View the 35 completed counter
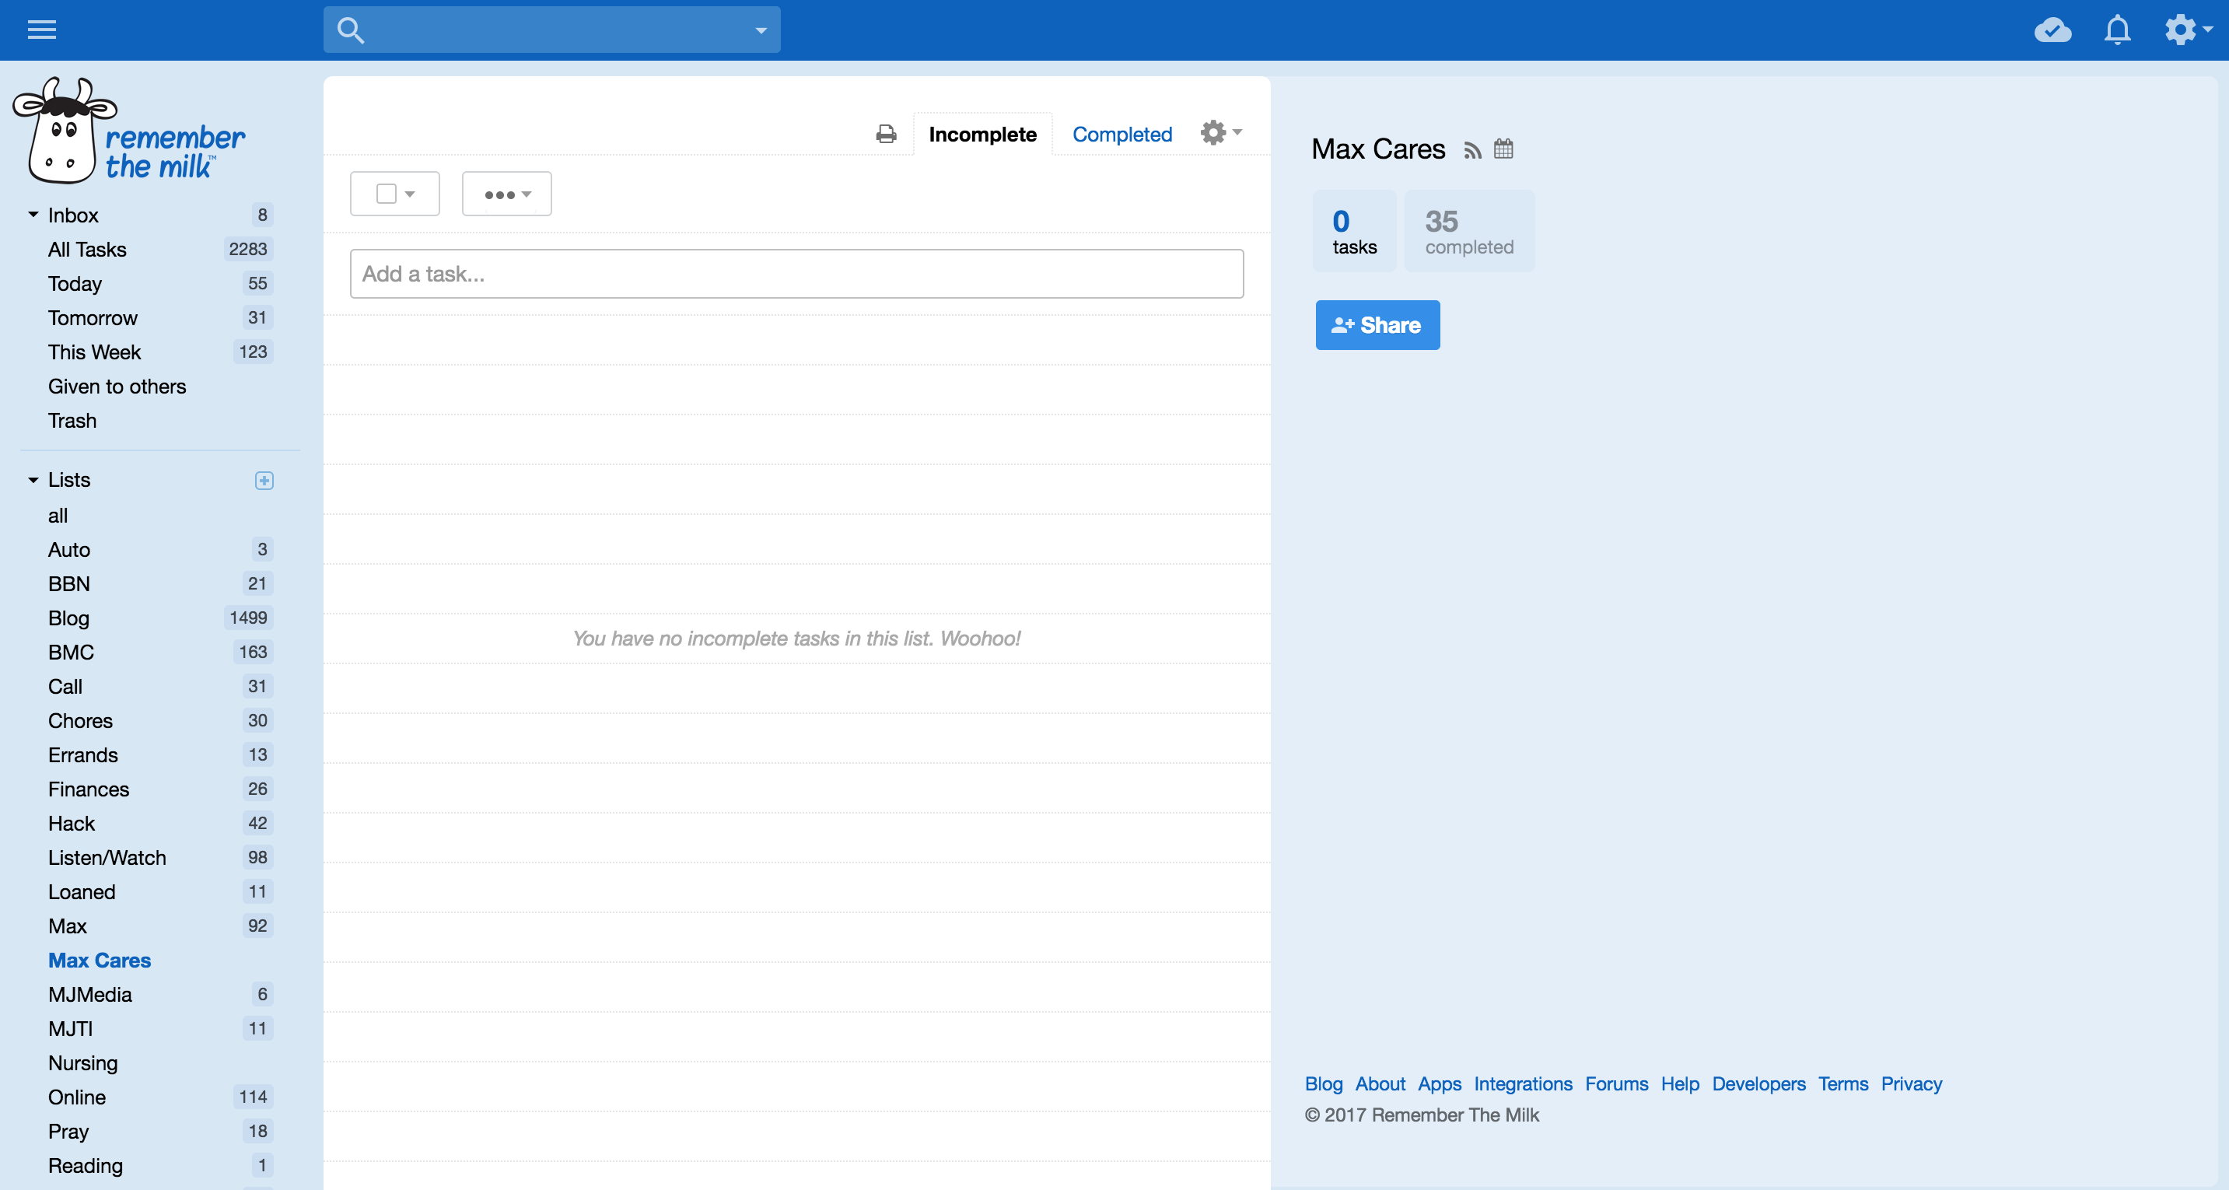2229x1190 pixels. pyautogui.click(x=1469, y=231)
